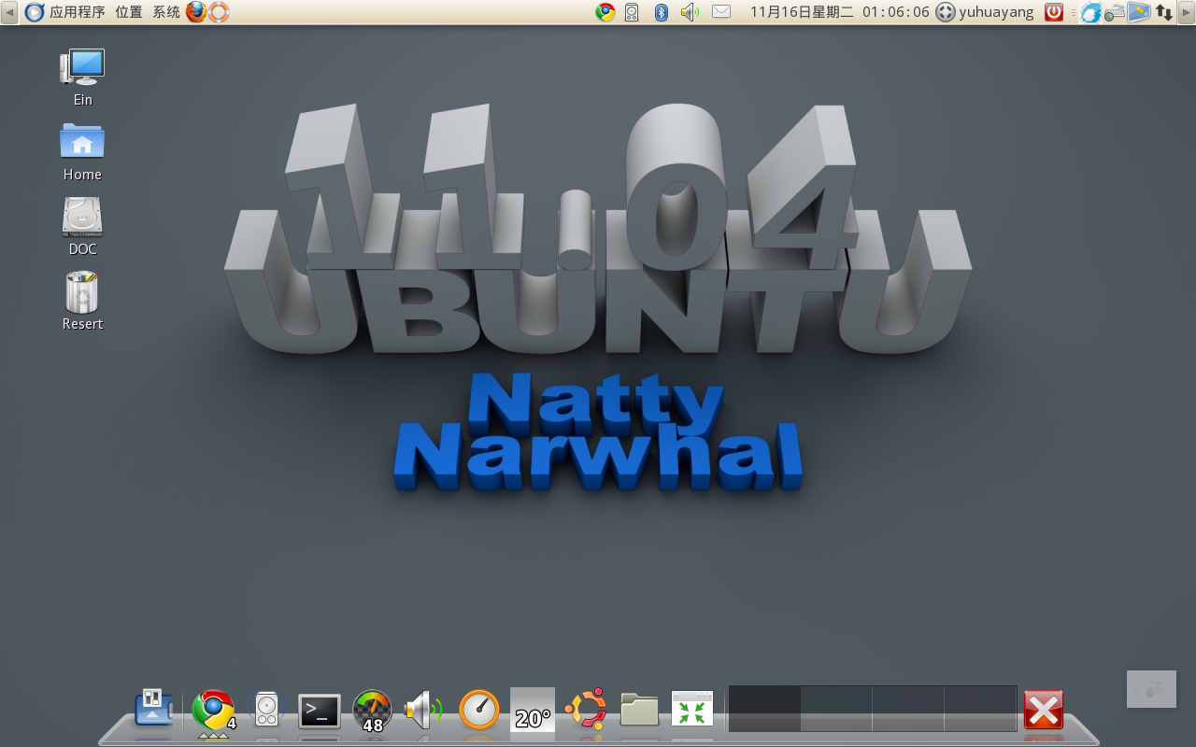Screen dimensions: 1196x747
Task: Click the Ubuntu menu logo at panel start
Action: pos(35,12)
